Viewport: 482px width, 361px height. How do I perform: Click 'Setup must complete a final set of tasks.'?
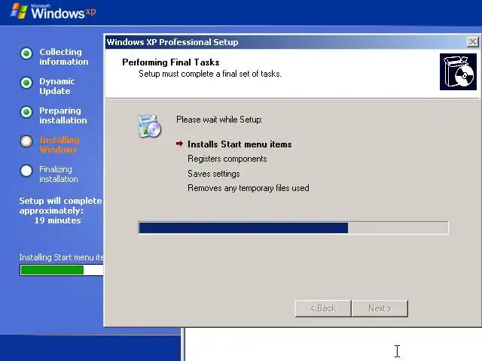coord(210,74)
